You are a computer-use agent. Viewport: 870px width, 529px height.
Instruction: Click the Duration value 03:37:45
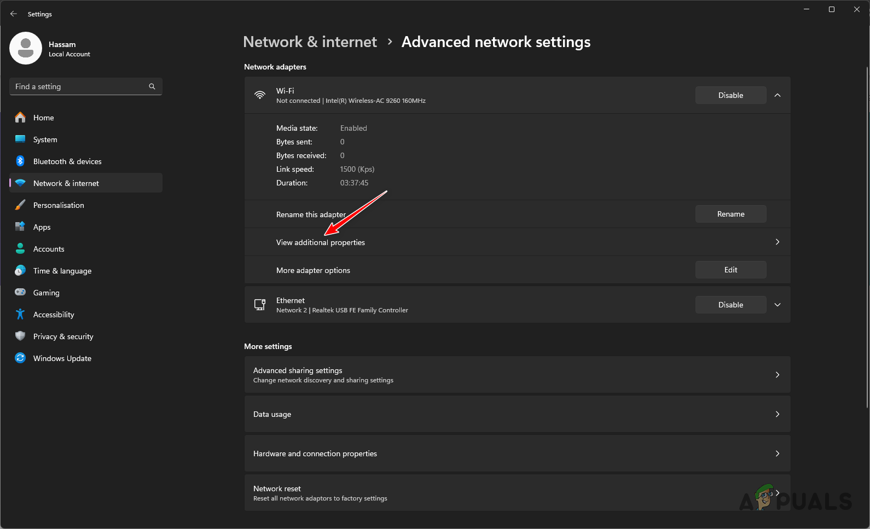coord(354,183)
